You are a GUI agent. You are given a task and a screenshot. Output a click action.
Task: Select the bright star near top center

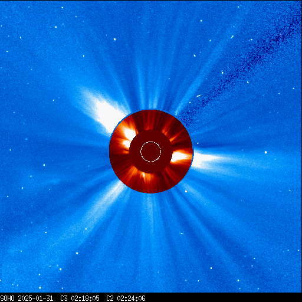point(114,40)
